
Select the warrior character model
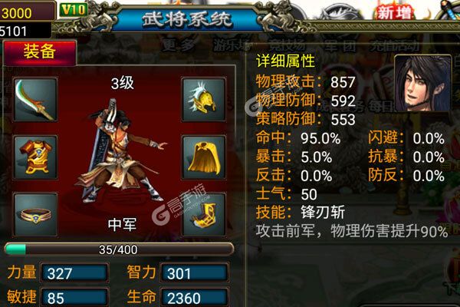(121, 151)
